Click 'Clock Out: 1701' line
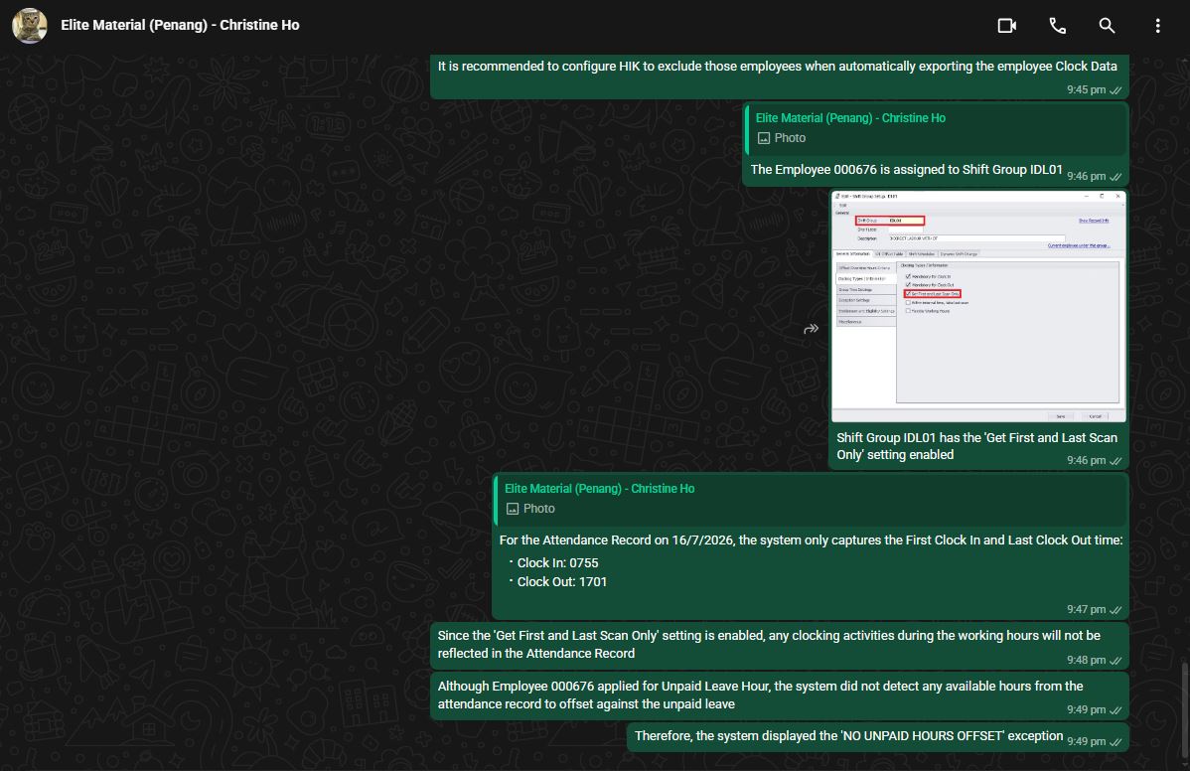This screenshot has width=1190, height=771. (x=561, y=582)
